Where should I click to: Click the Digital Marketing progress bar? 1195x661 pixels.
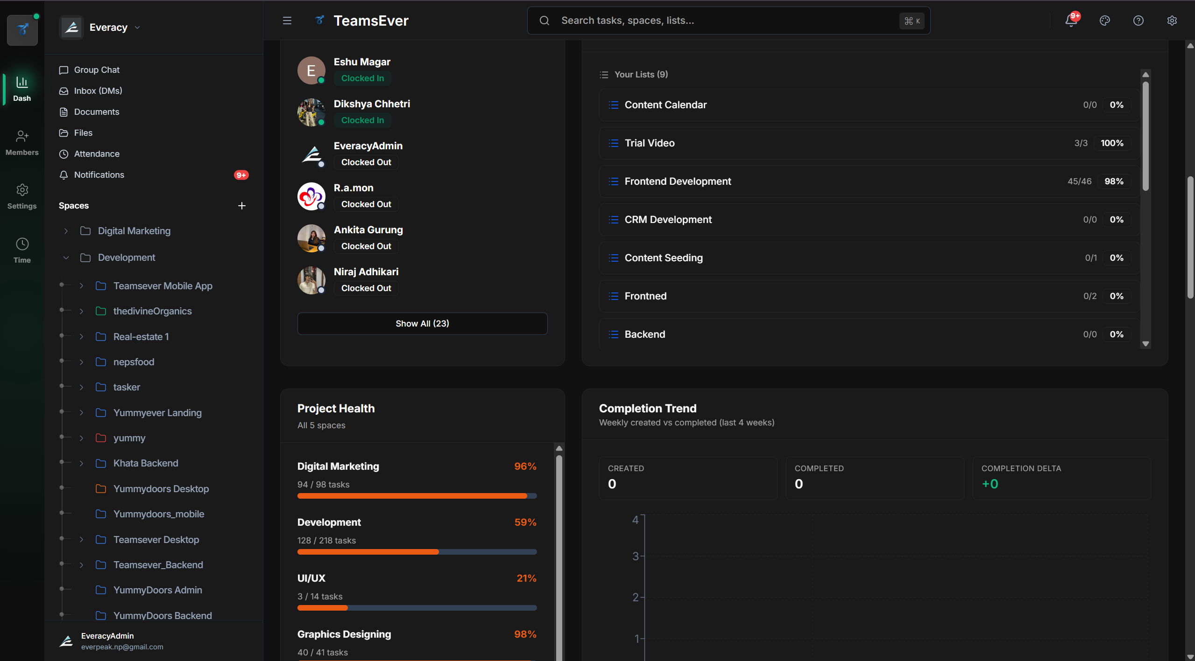click(417, 496)
